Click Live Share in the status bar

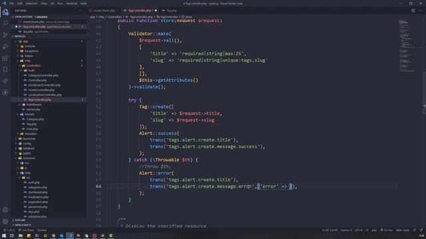click(x=26, y=230)
